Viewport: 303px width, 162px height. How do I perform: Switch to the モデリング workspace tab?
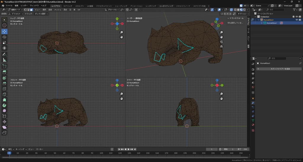(68, 6)
